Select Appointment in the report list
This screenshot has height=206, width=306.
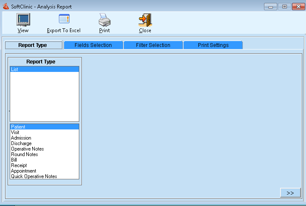pos(45,171)
